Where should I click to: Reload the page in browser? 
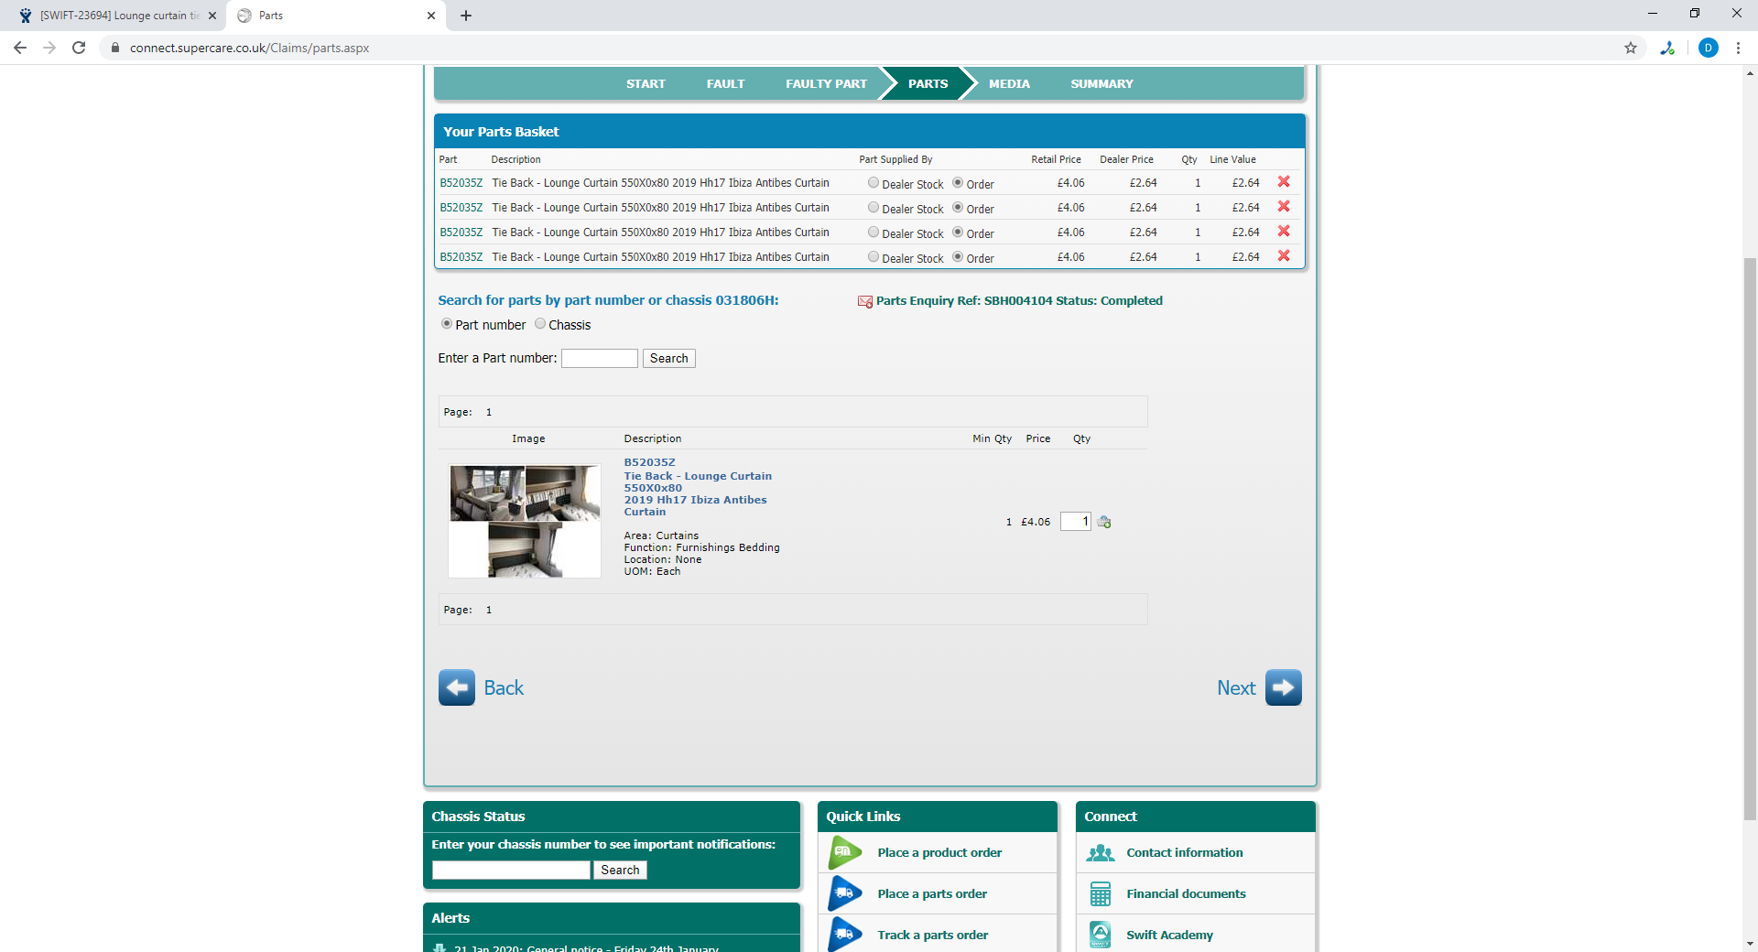click(79, 48)
